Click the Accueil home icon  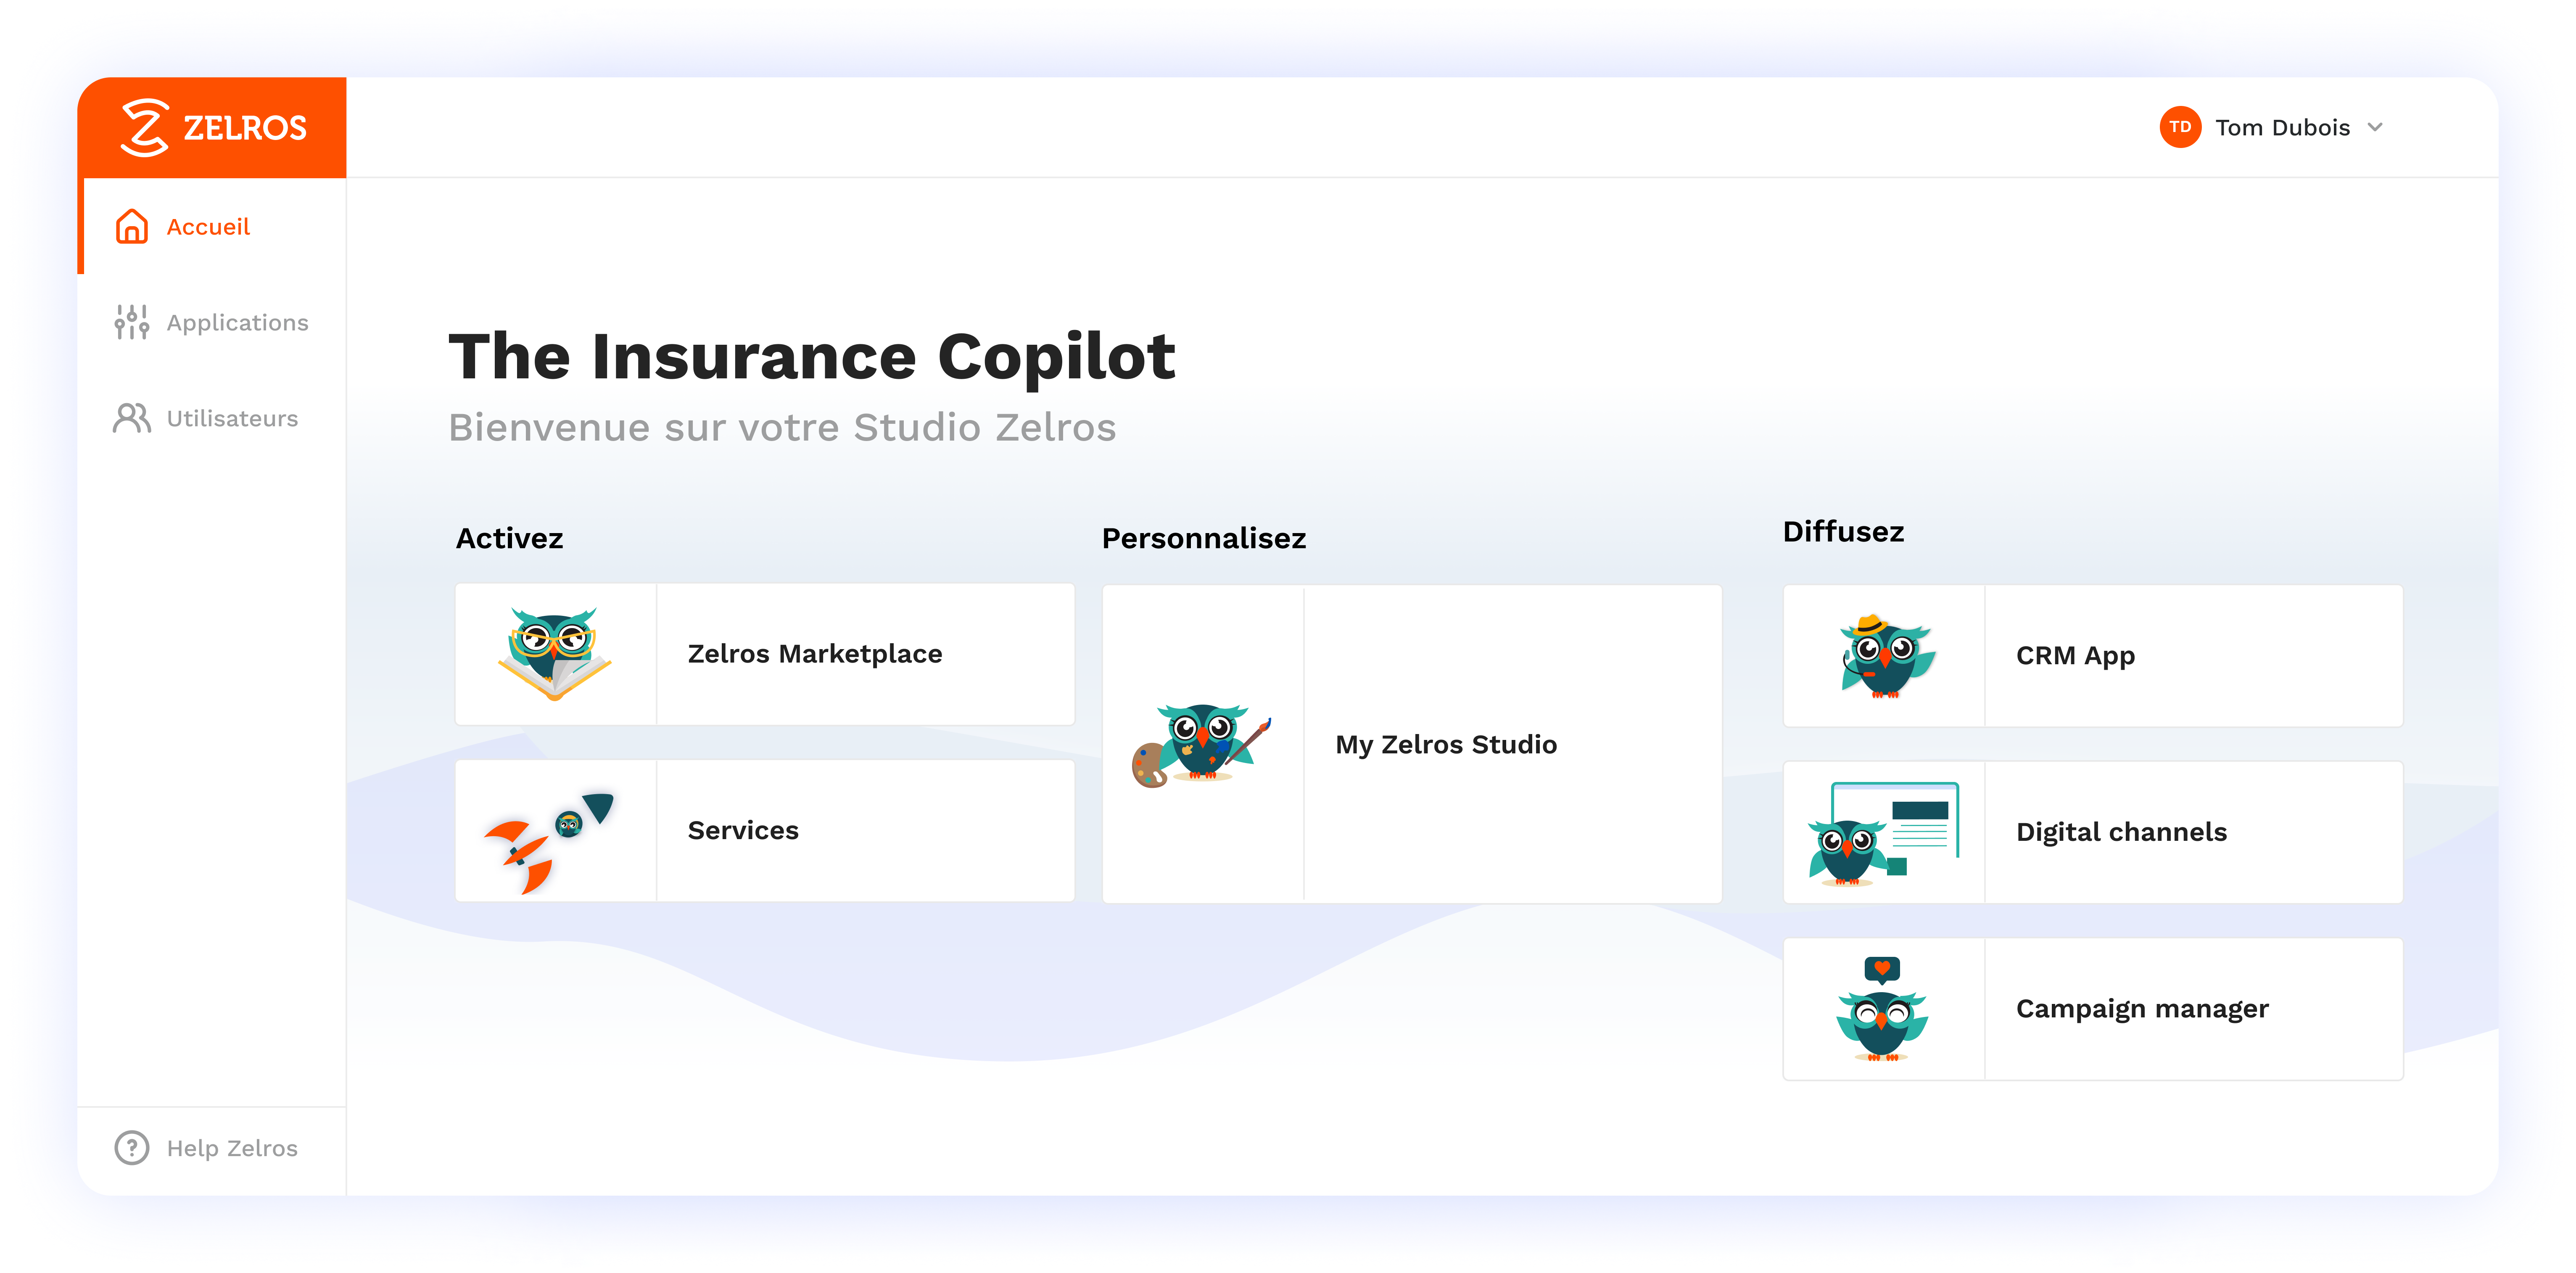pyautogui.click(x=132, y=227)
